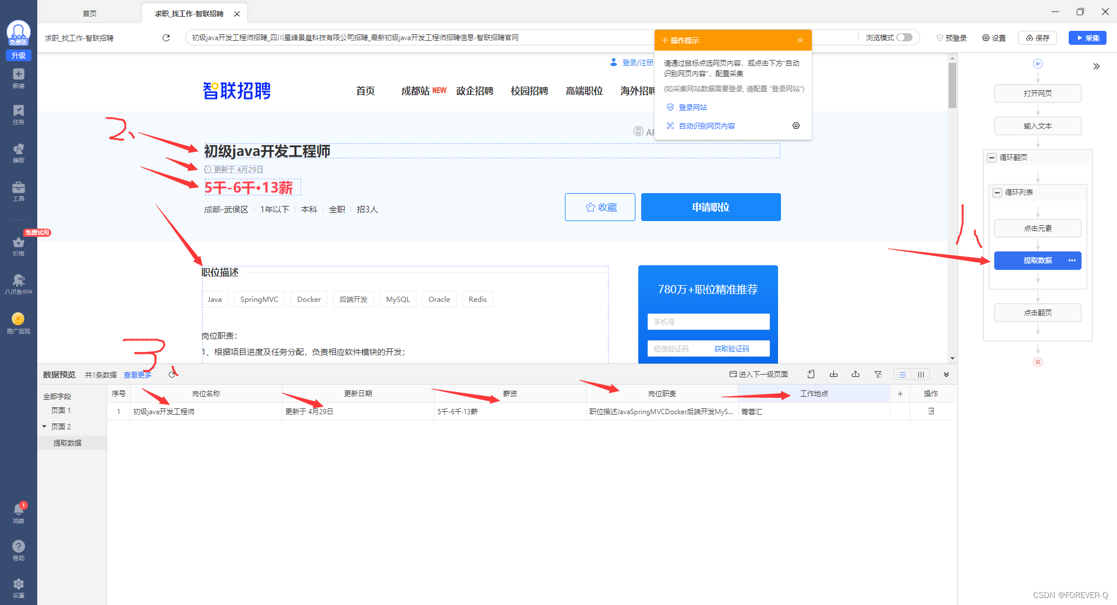Click the 预登录 button

[952, 38]
